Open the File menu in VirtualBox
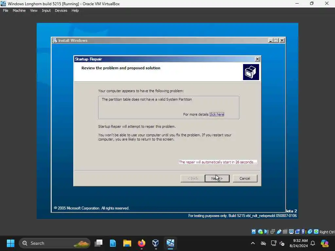This screenshot has width=335, height=251. coord(6,10)
